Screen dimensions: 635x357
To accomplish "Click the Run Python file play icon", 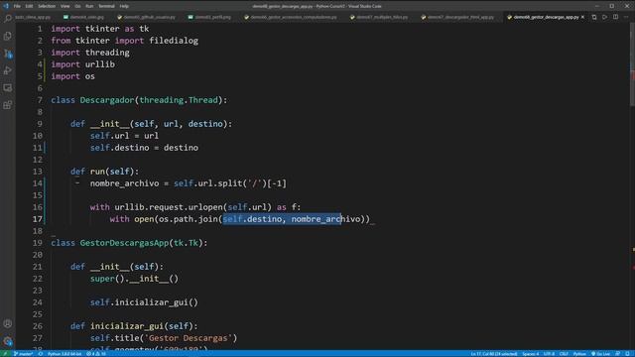I will (x=604, y=17).
